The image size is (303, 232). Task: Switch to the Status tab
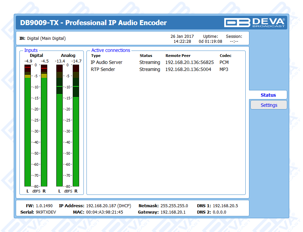(268, 95)
